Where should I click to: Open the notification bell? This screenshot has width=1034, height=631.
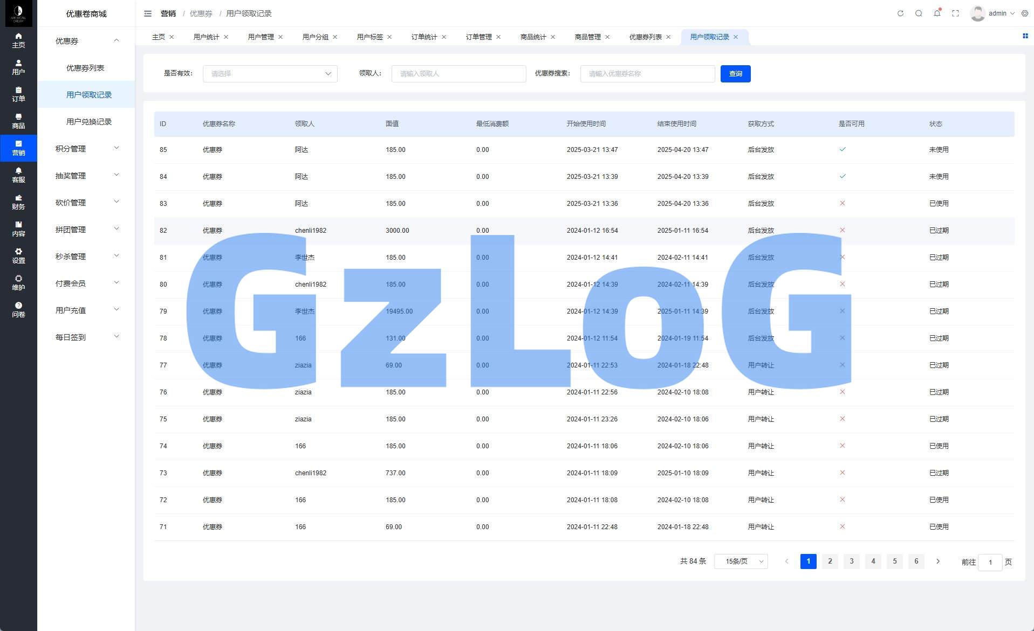click(x=937, y=13)
